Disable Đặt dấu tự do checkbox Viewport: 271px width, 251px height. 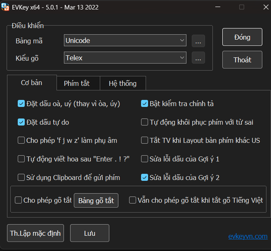click(x=21, y=122)
